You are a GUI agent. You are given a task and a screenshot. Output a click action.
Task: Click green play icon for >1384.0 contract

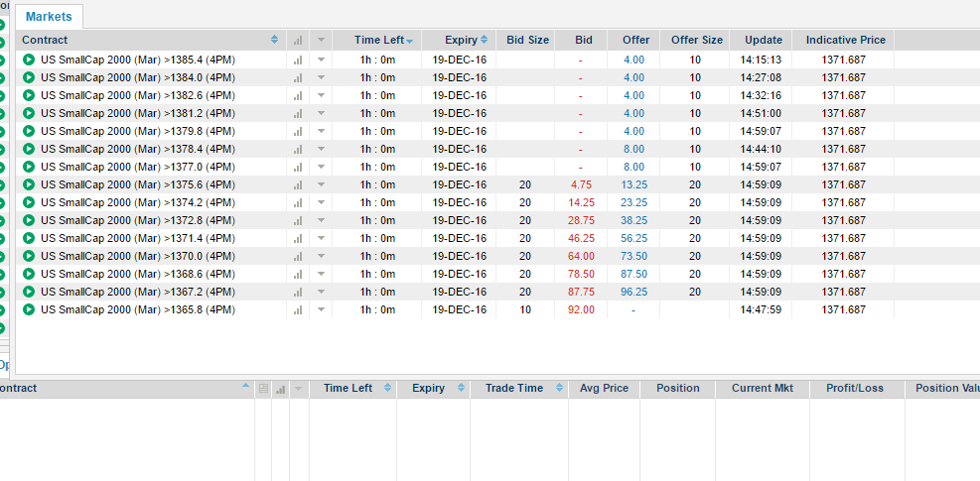[28, 77]
